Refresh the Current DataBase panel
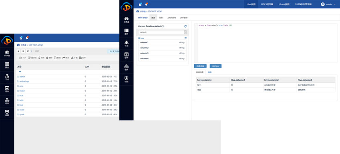 click(185, 26)
